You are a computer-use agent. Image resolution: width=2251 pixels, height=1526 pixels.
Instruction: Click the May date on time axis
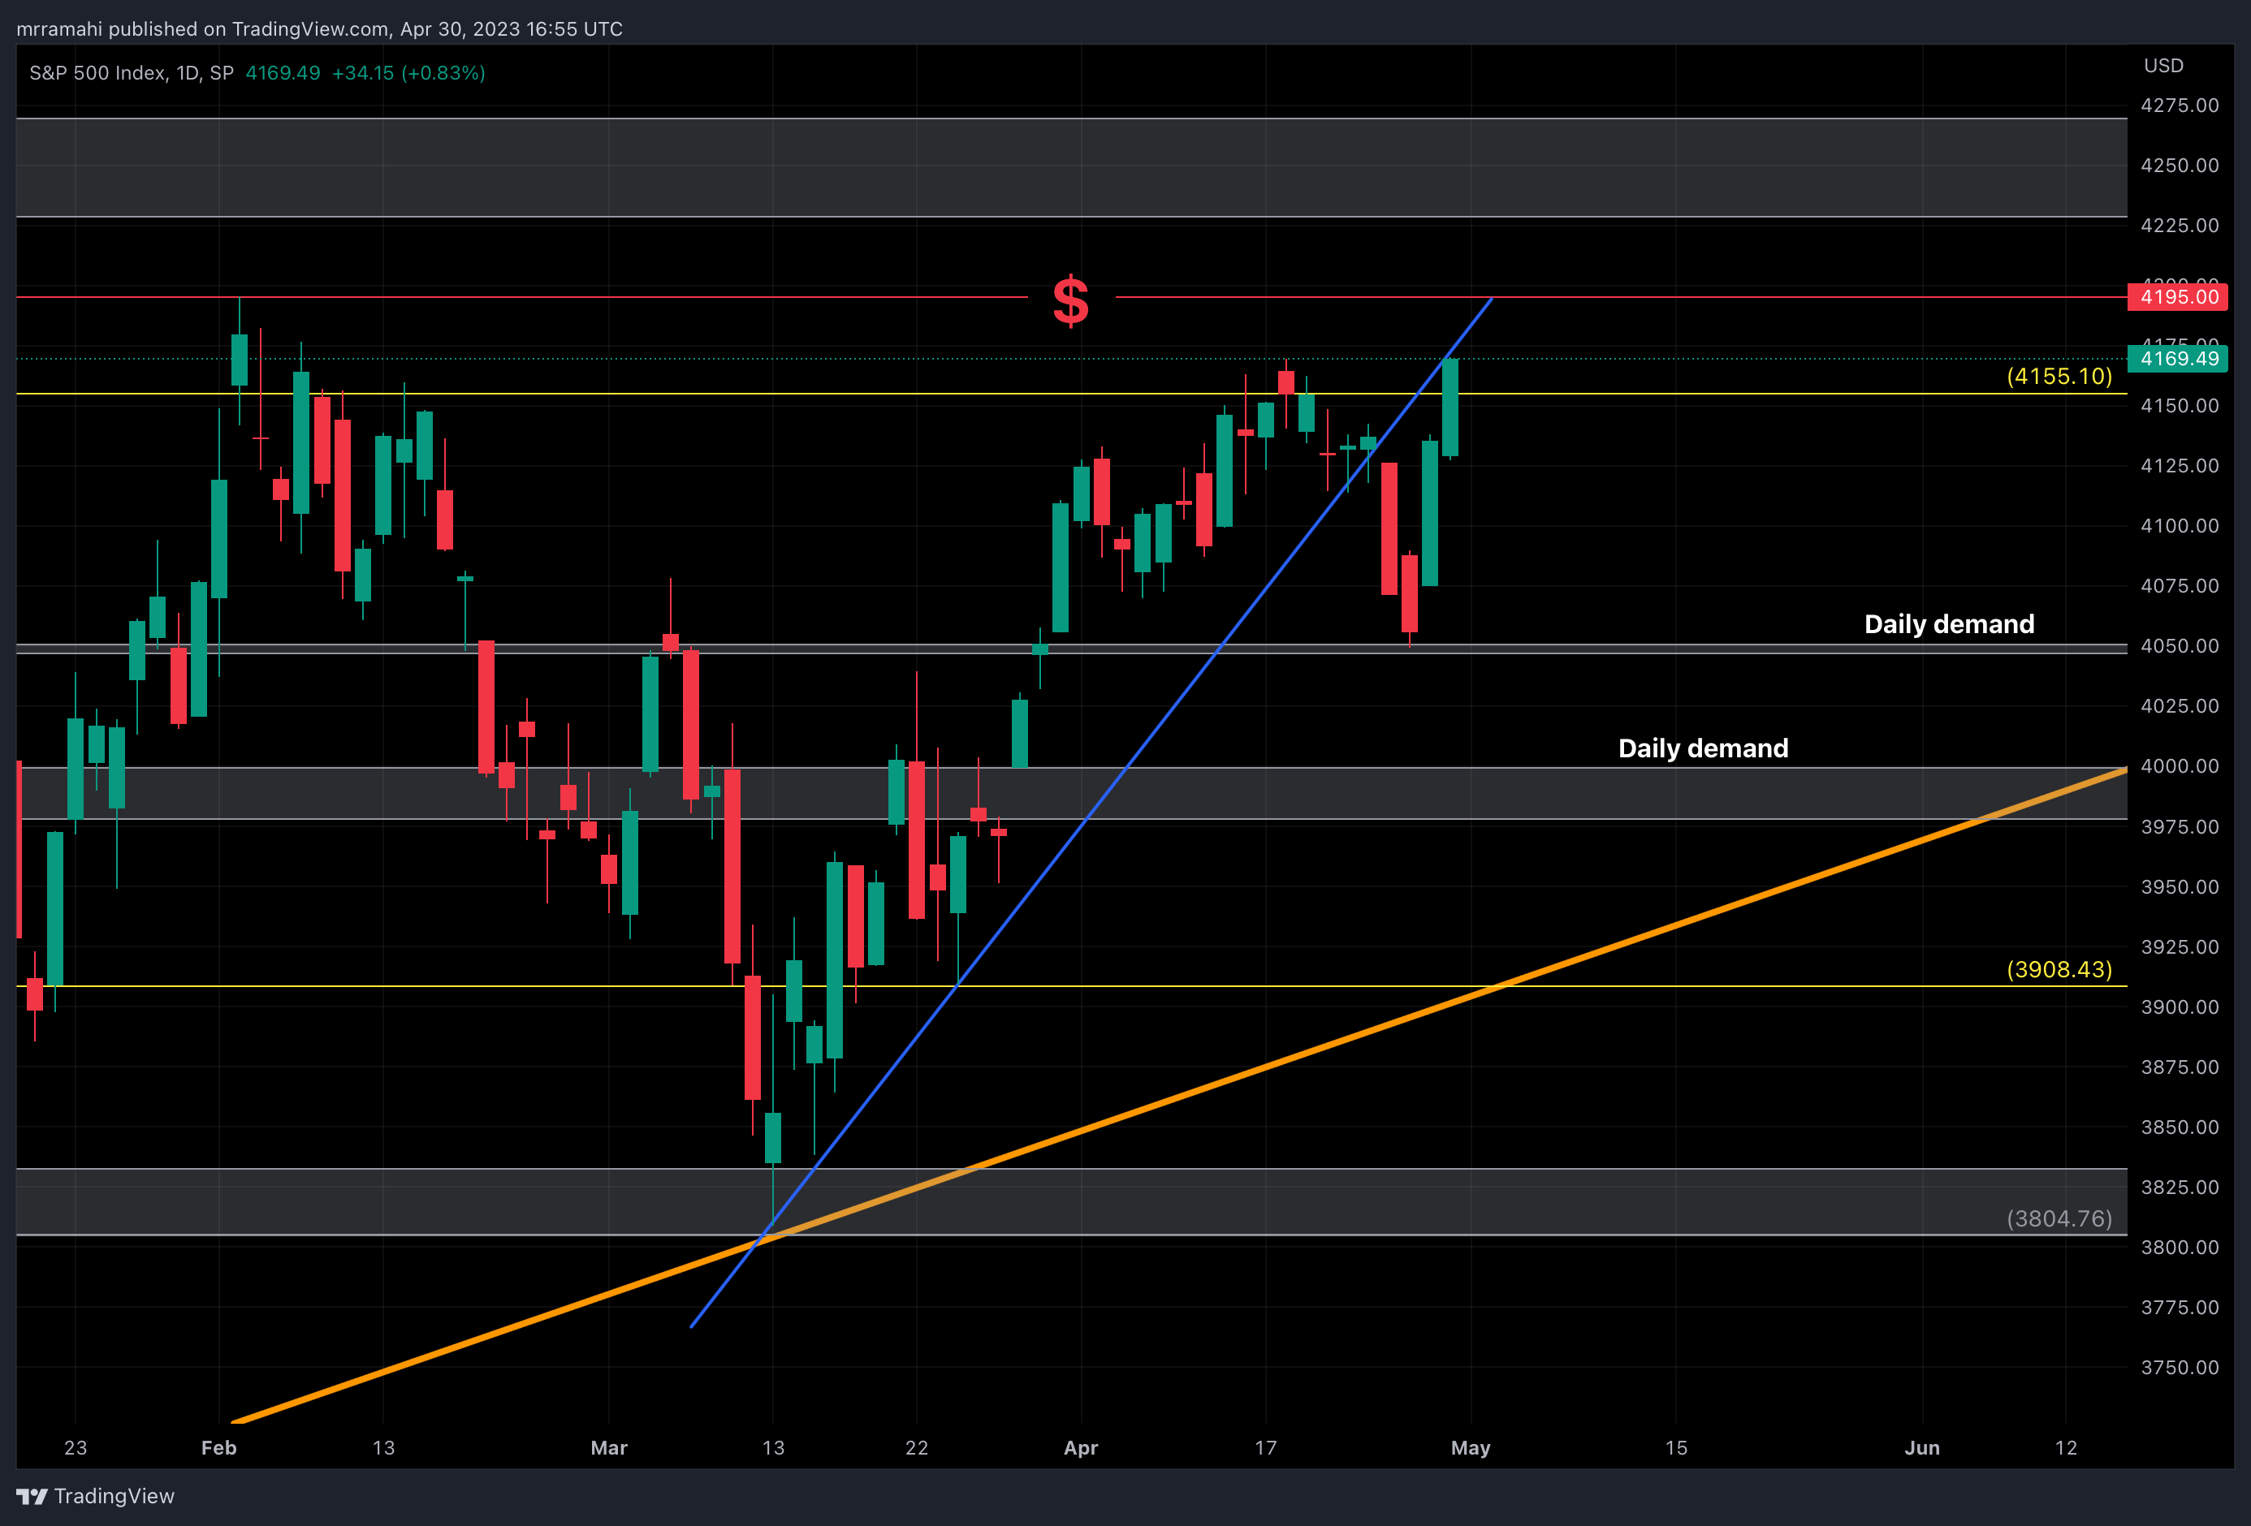pyautogui.click(x=1471, y=1447)
